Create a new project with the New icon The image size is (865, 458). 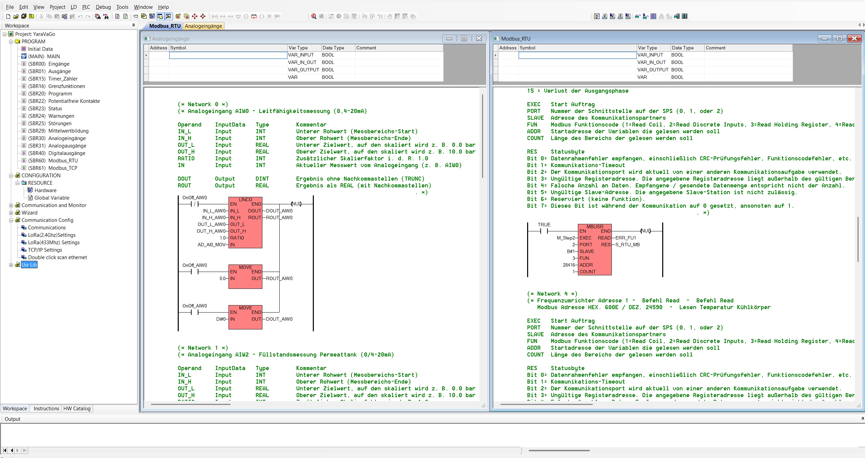pyautogui.click(x=8, y=16)
